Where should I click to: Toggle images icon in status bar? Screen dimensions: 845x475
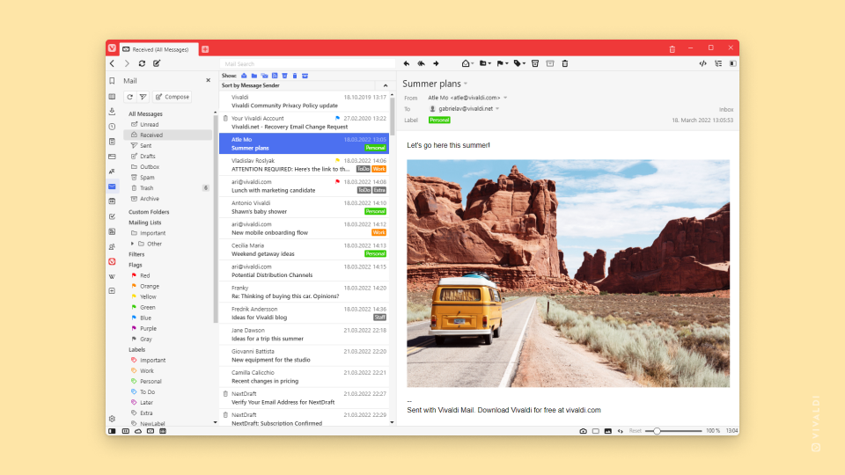[x=608, y=431]
